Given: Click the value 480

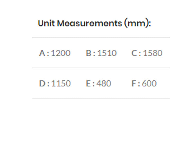Looking at the screenshot, I should click(x=104, y=84).
